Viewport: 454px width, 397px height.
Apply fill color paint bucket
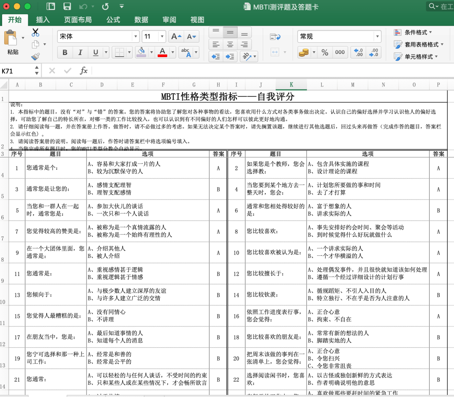point(141,53)
